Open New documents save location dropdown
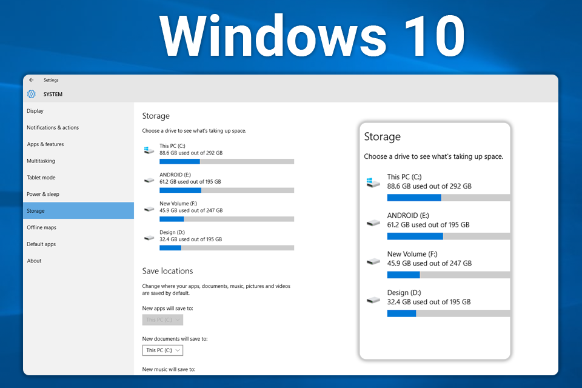This screenshot has width=582, height=388. (162, 350)
